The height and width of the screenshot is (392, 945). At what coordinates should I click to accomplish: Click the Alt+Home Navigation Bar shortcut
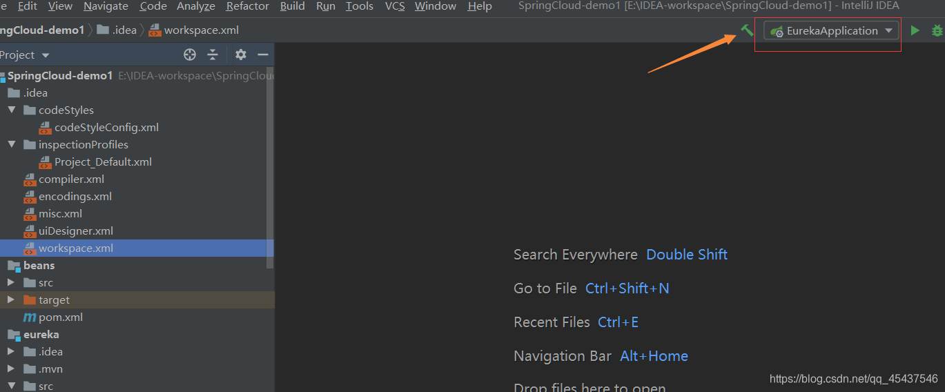654,356
